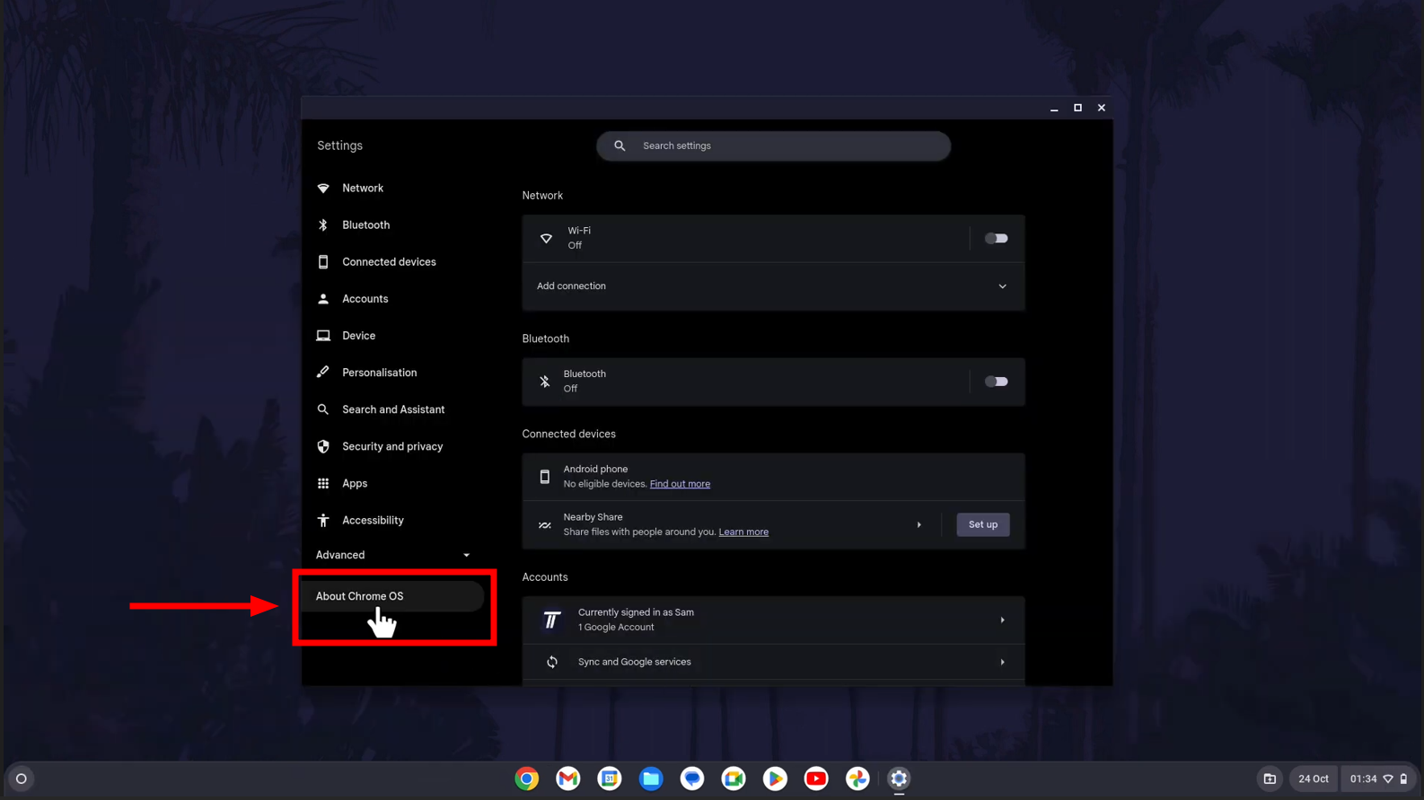
Task: Open Chrome browser from the shelf
Action: (527, 778)
